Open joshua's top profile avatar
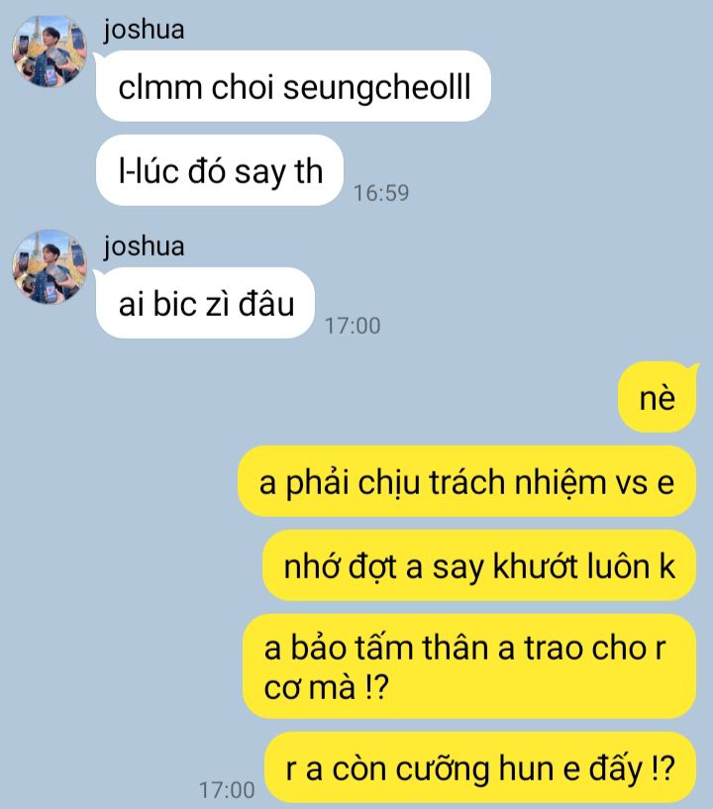 [50, 51]
